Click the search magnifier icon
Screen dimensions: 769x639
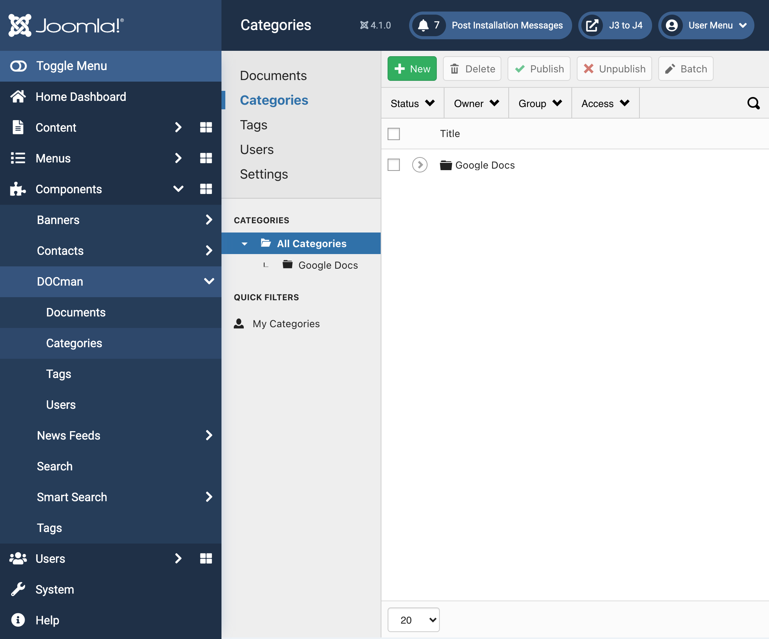(x=753, y=103)
